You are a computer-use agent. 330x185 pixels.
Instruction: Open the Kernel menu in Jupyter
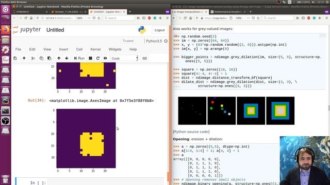pos(95,49)
